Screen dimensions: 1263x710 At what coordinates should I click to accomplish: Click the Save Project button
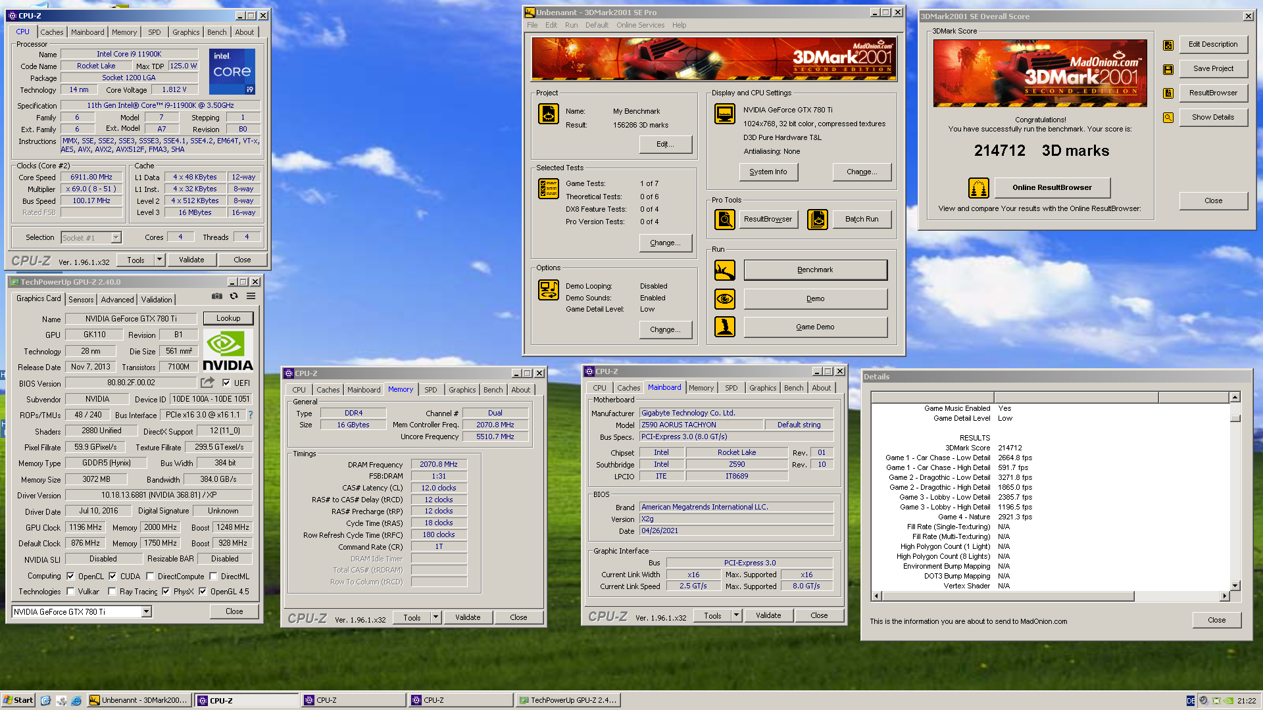pyautogui.click(x=1213, y=69)
